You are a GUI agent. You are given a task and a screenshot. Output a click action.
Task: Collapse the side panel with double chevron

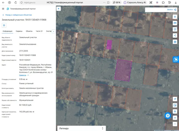click(58, 9)
